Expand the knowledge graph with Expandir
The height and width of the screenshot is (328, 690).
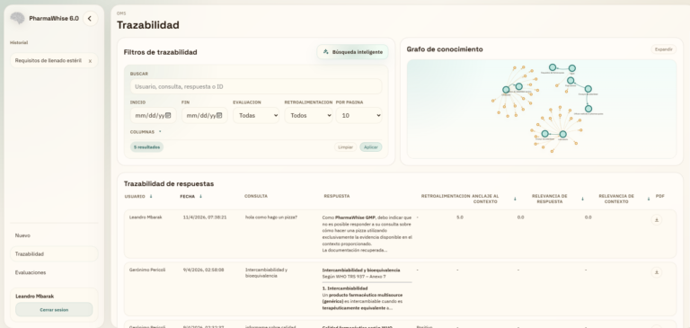(664, 49)
